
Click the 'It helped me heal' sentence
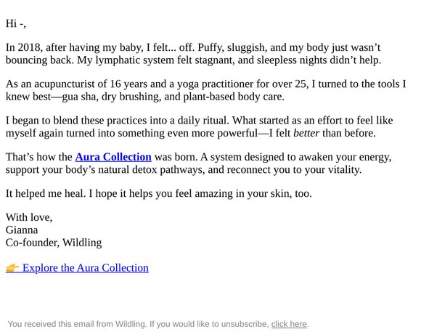(46, 193)
